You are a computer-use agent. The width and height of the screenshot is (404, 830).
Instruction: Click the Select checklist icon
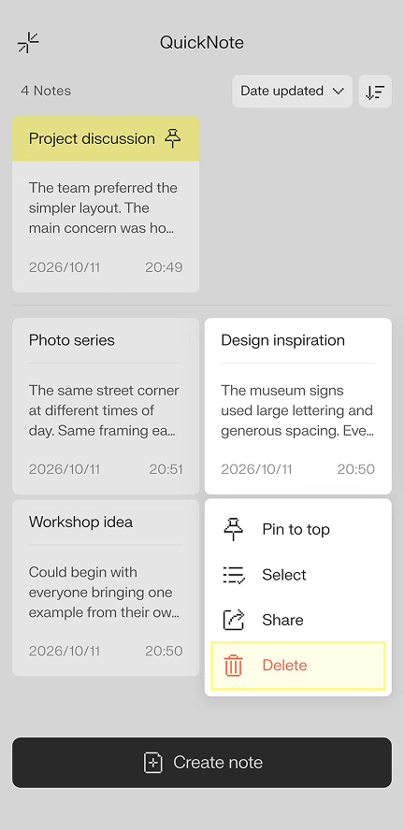click(234, 575)
